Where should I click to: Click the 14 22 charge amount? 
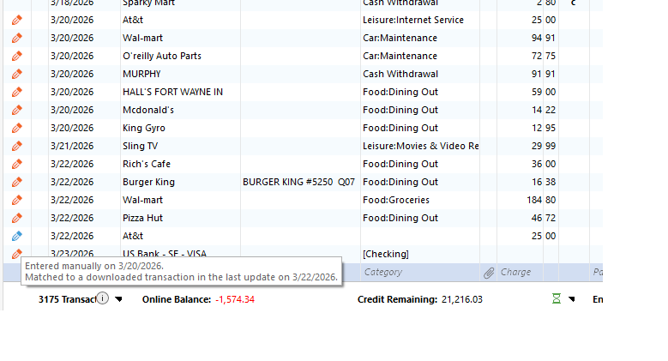click(x=544, y=110)
